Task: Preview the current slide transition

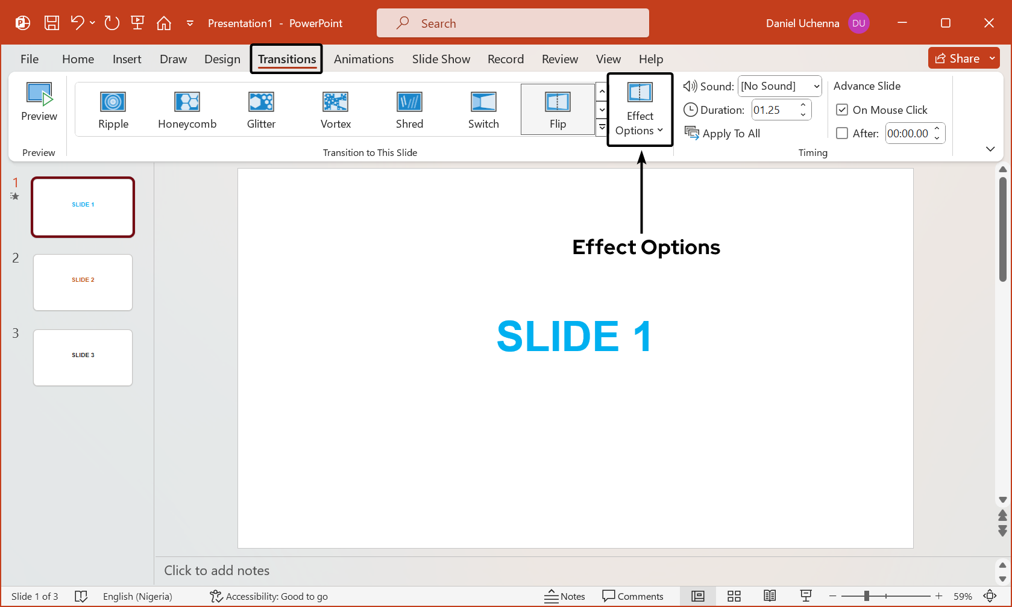Action: click(39, 104)
